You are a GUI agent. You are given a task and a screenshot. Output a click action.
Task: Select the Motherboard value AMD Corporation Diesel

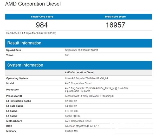click(x=78, y=121)
